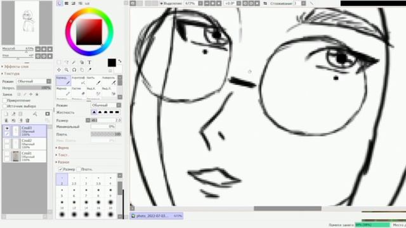Uncheck the Размер checkbox
Screen dimensions: 406x228
point(60,169)
